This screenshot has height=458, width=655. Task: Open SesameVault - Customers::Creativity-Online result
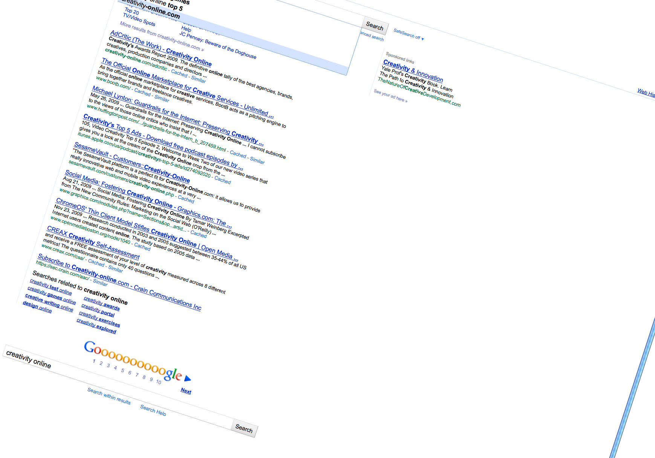(x=132, y=162)
